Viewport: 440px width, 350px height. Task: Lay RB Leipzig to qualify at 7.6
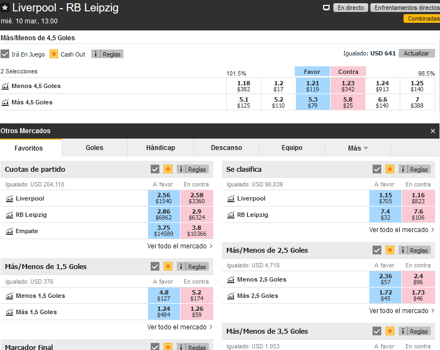coord(418,214)
